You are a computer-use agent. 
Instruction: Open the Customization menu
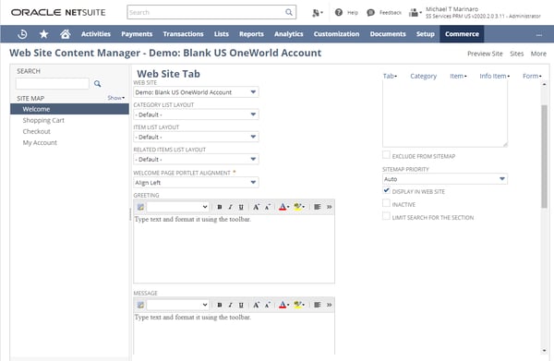[x=336, y=34]
